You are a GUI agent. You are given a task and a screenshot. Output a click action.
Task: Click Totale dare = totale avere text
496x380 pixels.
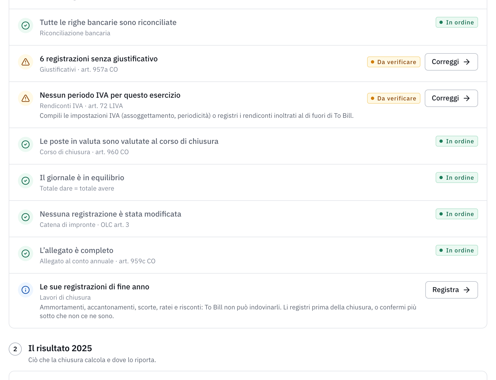pos(77,188)
